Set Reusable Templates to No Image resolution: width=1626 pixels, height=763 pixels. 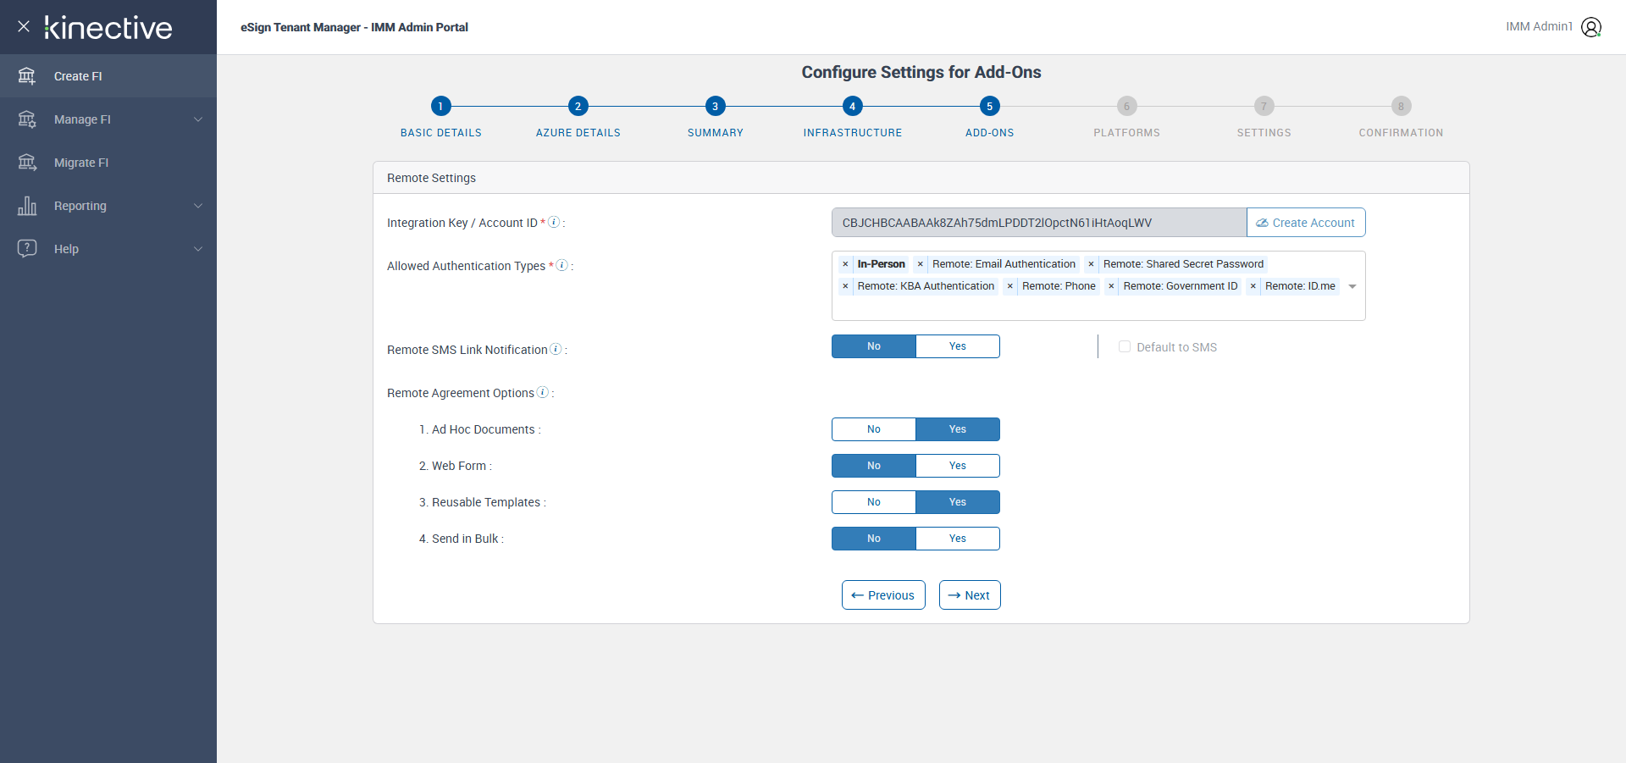874,502
